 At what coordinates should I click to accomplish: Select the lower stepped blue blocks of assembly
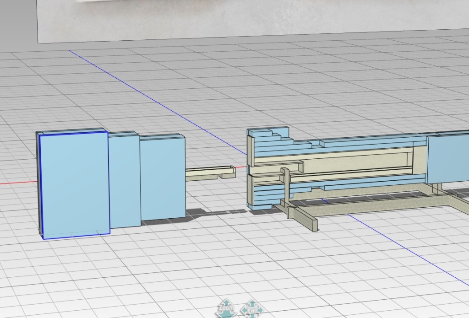[266, 197]
